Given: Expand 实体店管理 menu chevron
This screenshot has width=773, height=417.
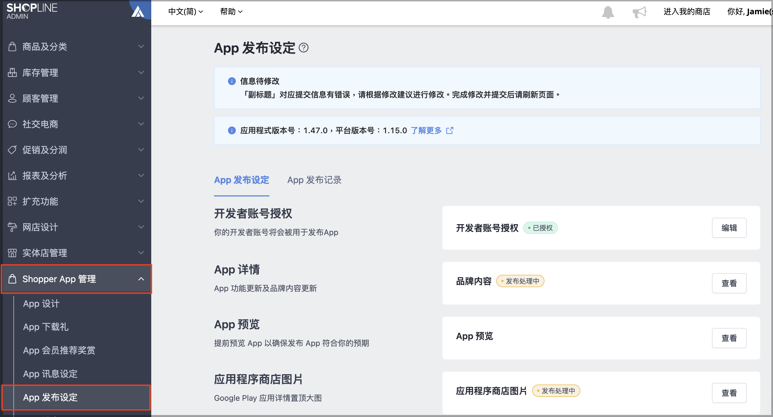Looking at the screenshot, I should pos(141,253).
